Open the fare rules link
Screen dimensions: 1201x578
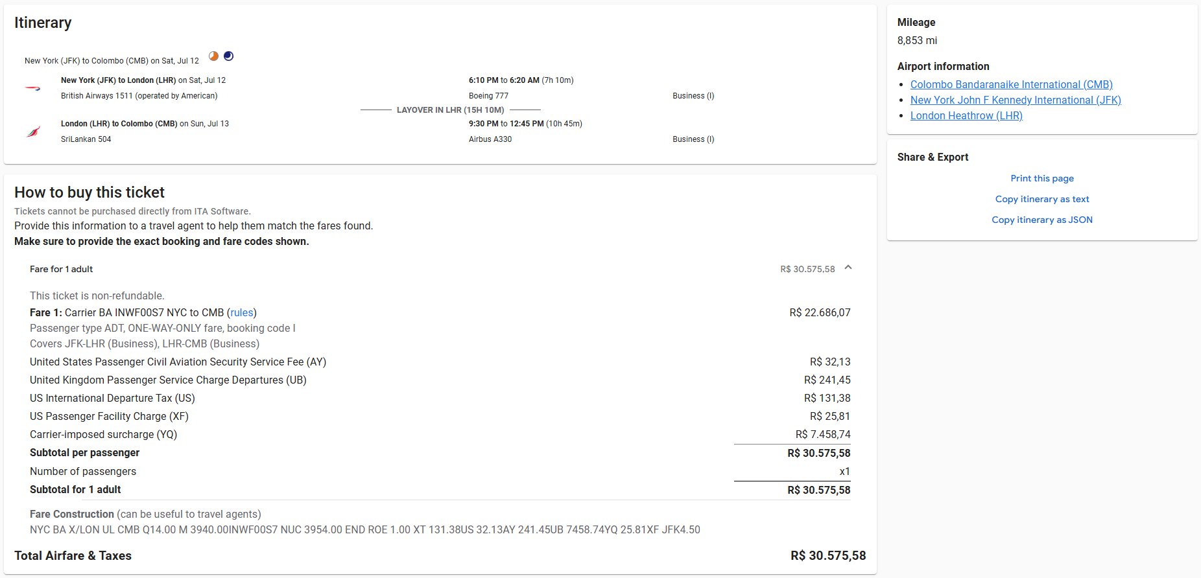point(241,312)
